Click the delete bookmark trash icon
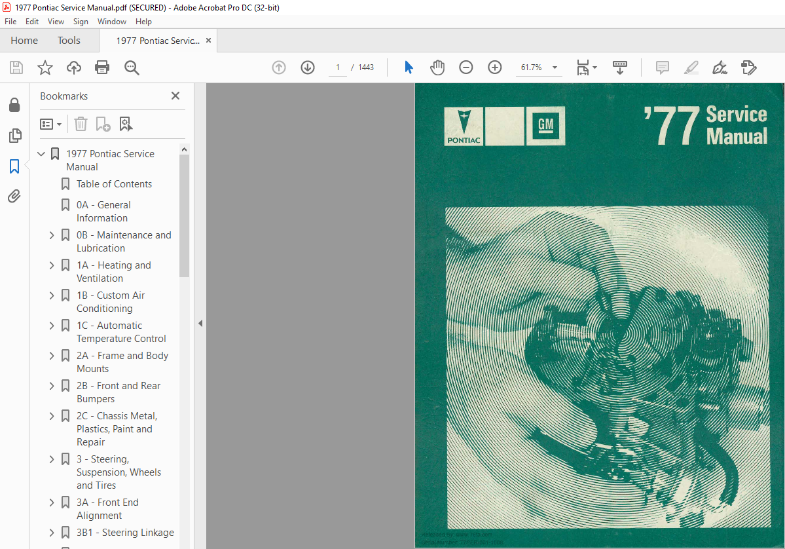 81,124
